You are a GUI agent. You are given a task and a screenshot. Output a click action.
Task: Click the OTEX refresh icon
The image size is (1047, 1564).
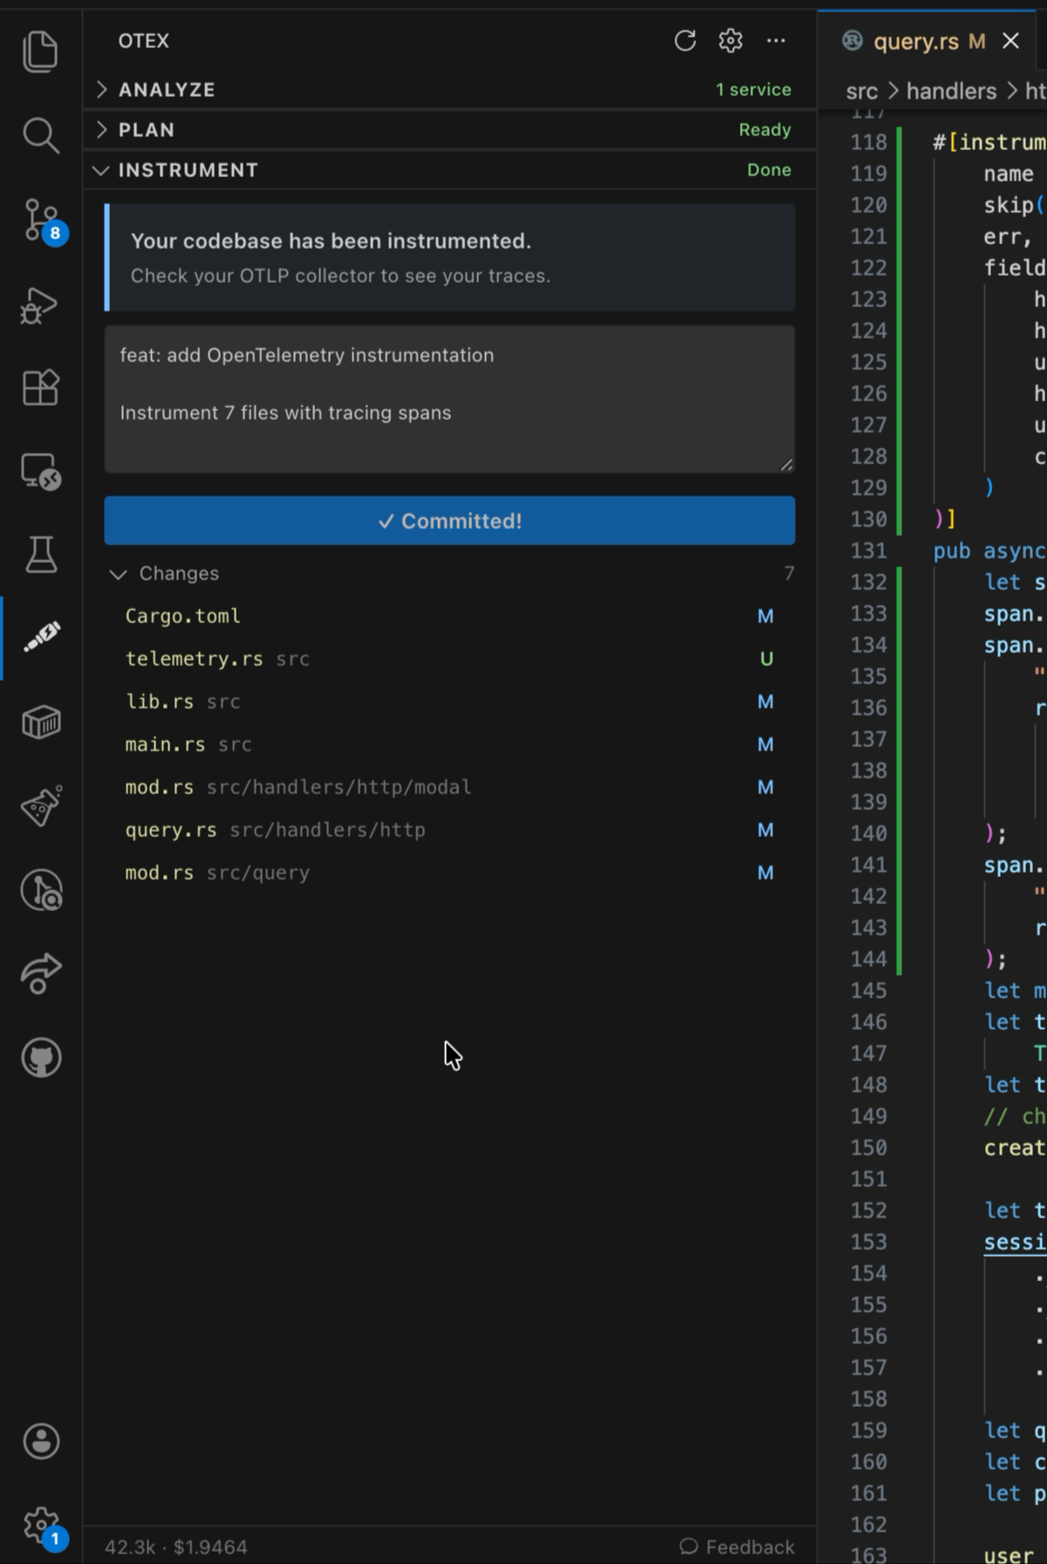coord(685,41)
